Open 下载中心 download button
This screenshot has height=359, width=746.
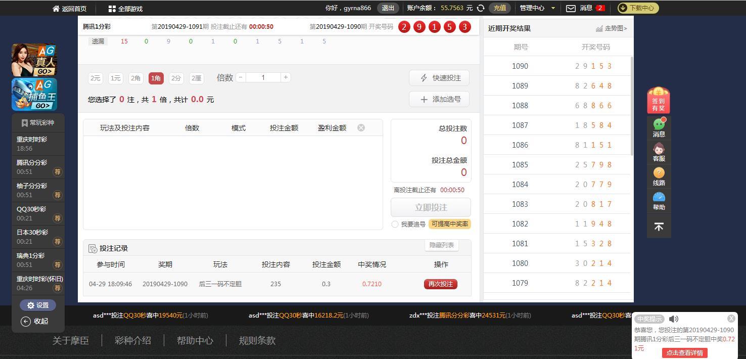638,8
